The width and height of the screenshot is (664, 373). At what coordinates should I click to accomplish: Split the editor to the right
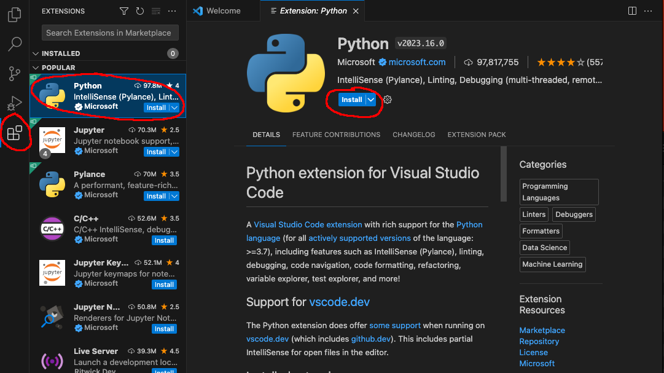coord(632,11)
